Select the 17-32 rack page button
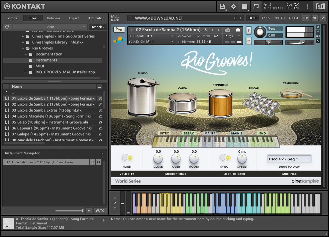 point(266,18)
